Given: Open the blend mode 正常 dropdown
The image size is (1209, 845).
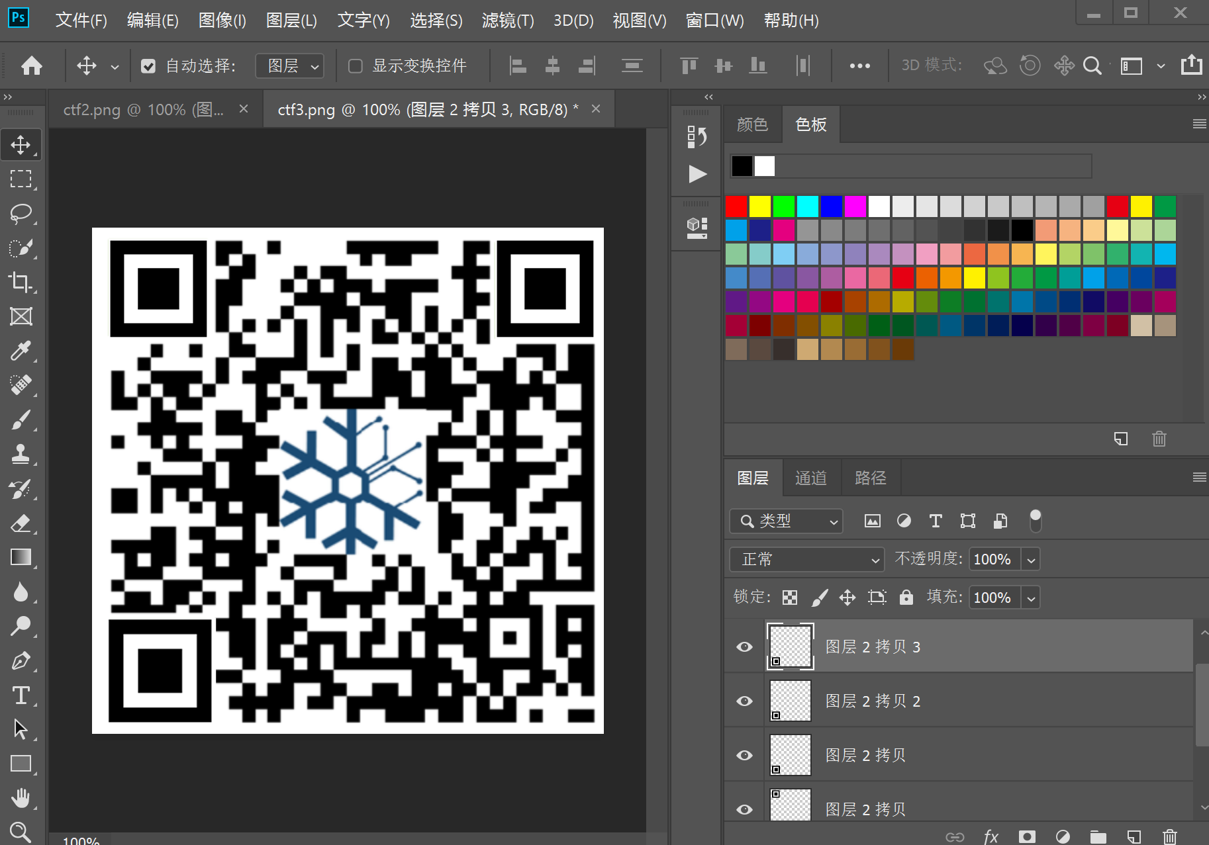Looking at the screenshot, I should [x=806, y=560].
